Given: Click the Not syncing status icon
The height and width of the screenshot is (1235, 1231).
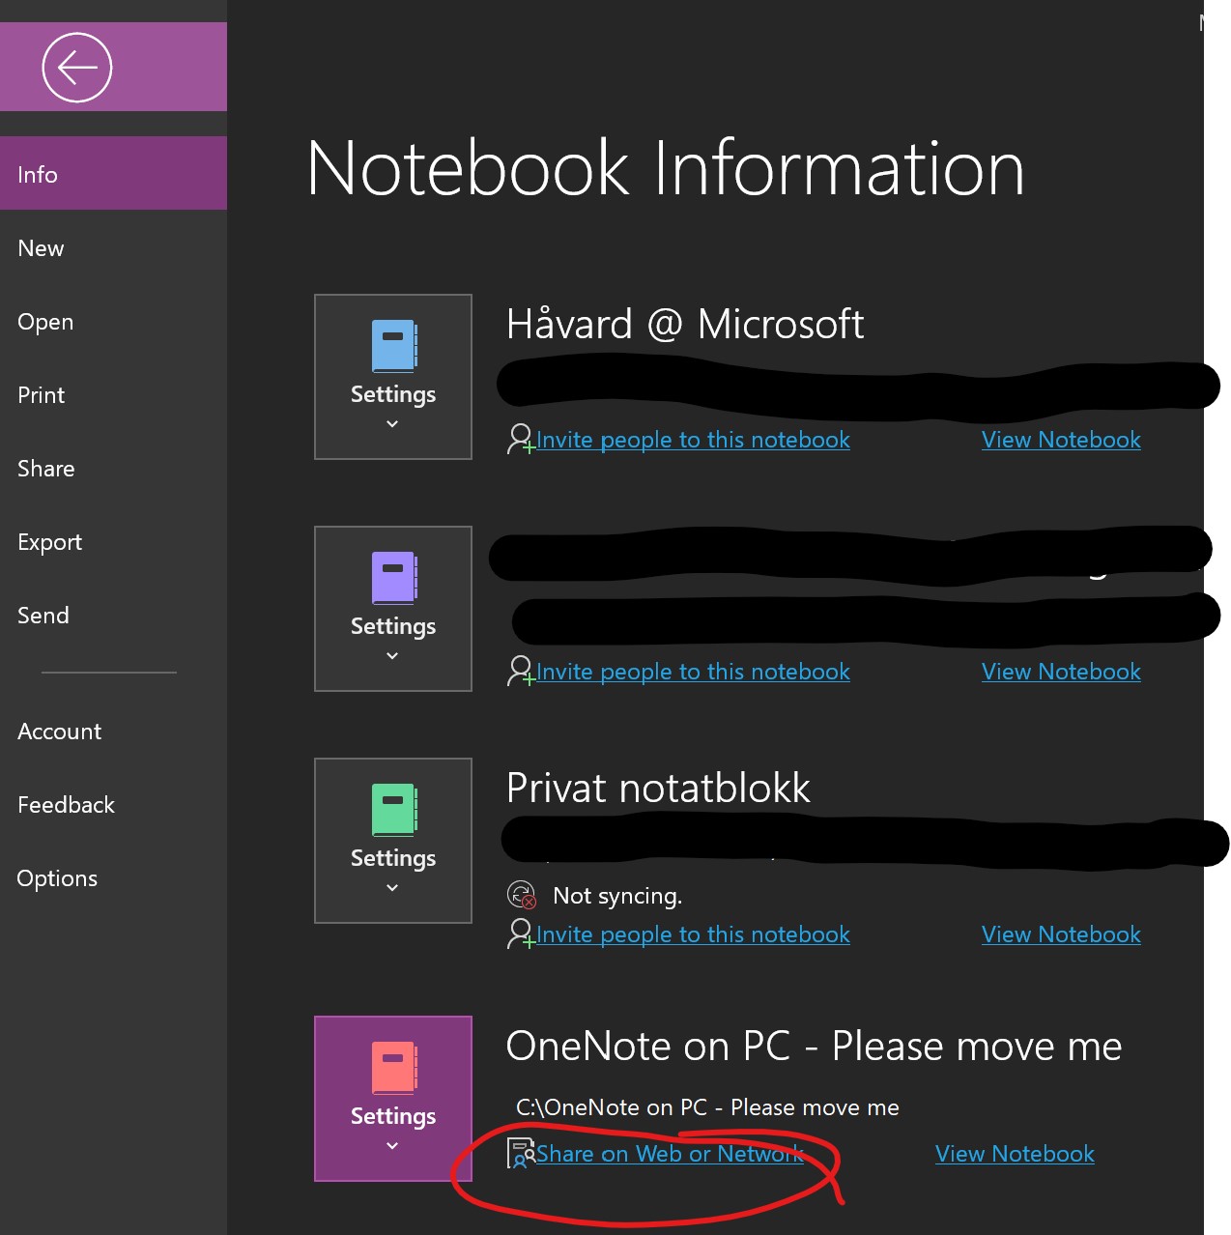Looking at the screenshot, I should [522, 895].
